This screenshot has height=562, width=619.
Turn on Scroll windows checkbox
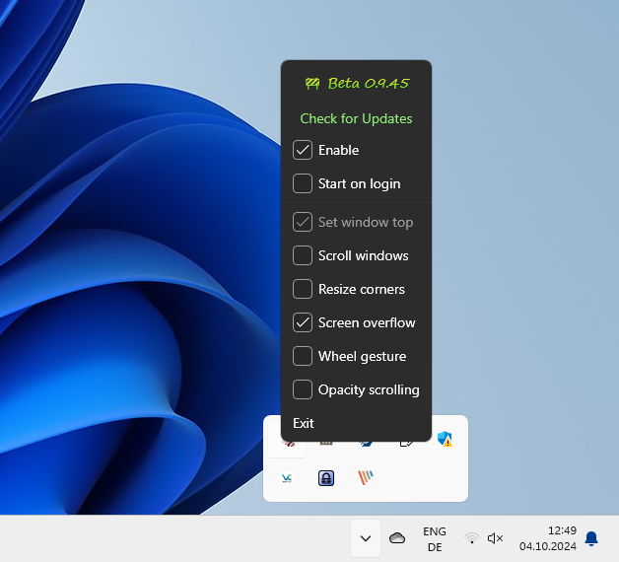[x=303, y=256]
